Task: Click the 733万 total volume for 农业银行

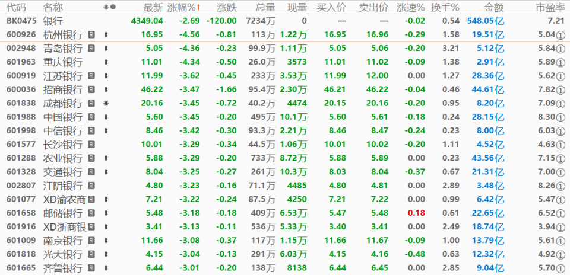Action: [x=263, y=158]
